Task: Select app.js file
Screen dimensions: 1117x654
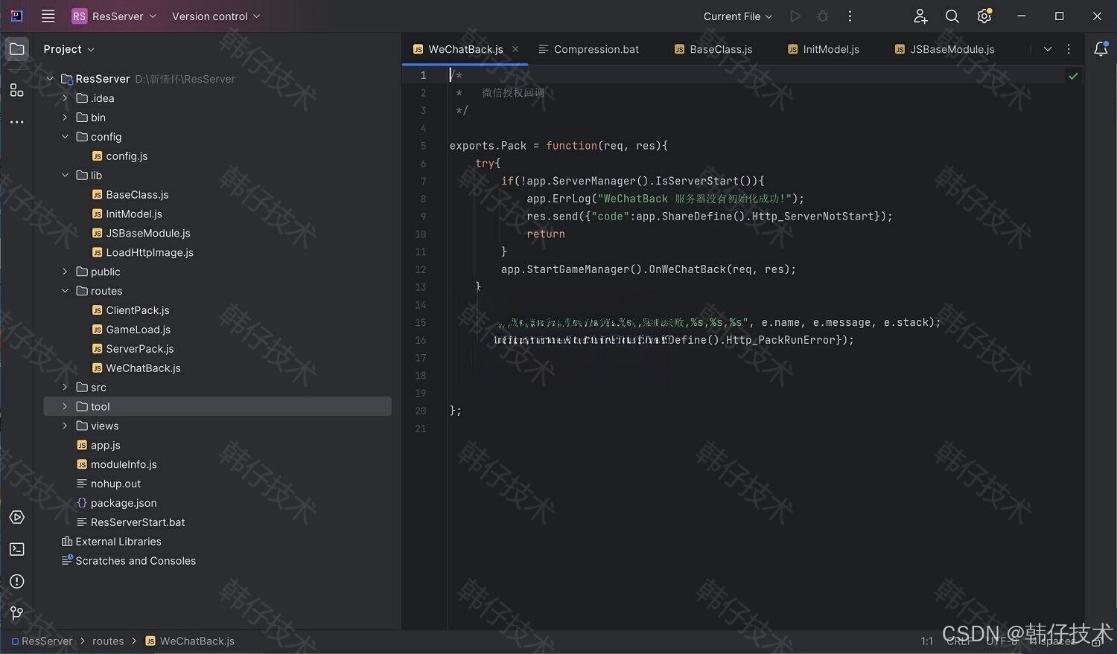Action: click(x=98, y=445)
